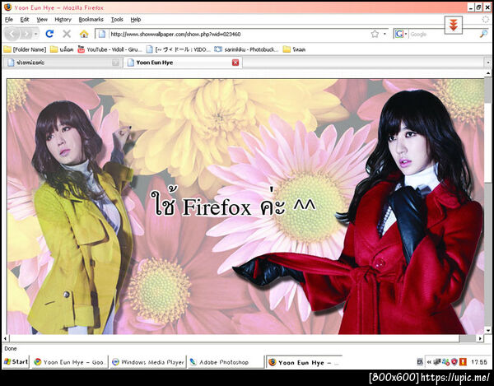This screenshot has width=494, height=386.
Task: Open the Help menu
Action: click(136, 20)
